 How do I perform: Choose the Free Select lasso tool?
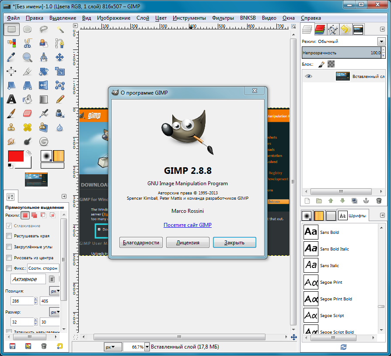pos(44,29)
